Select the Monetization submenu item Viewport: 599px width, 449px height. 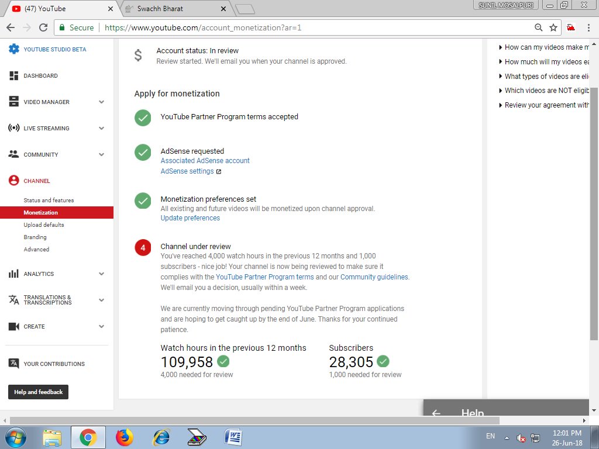(57, 212)
